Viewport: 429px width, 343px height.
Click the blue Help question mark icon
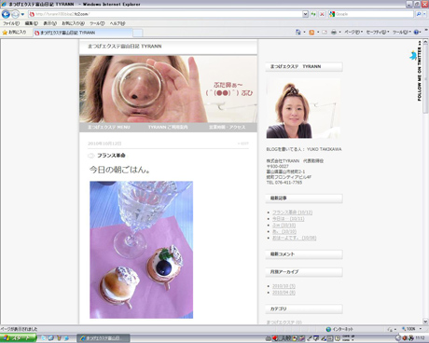[417, 32]
